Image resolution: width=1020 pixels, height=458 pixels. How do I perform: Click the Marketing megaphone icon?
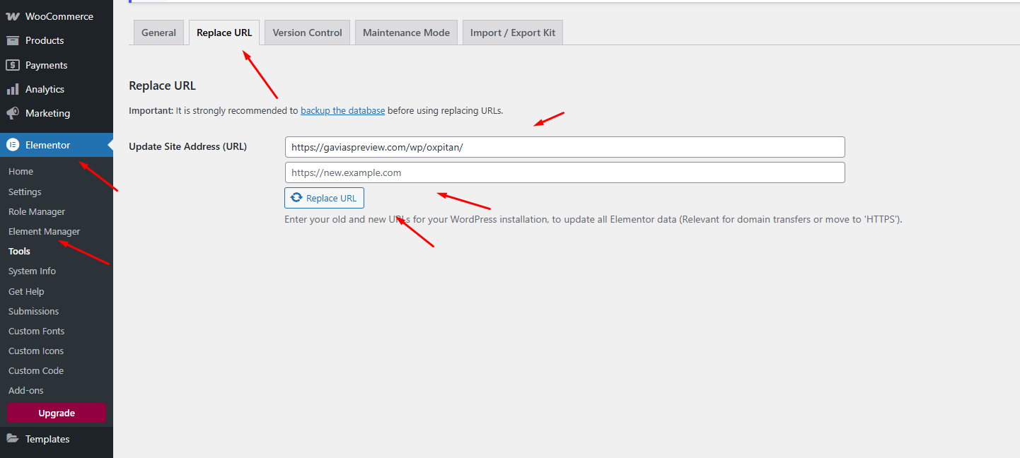13,113
